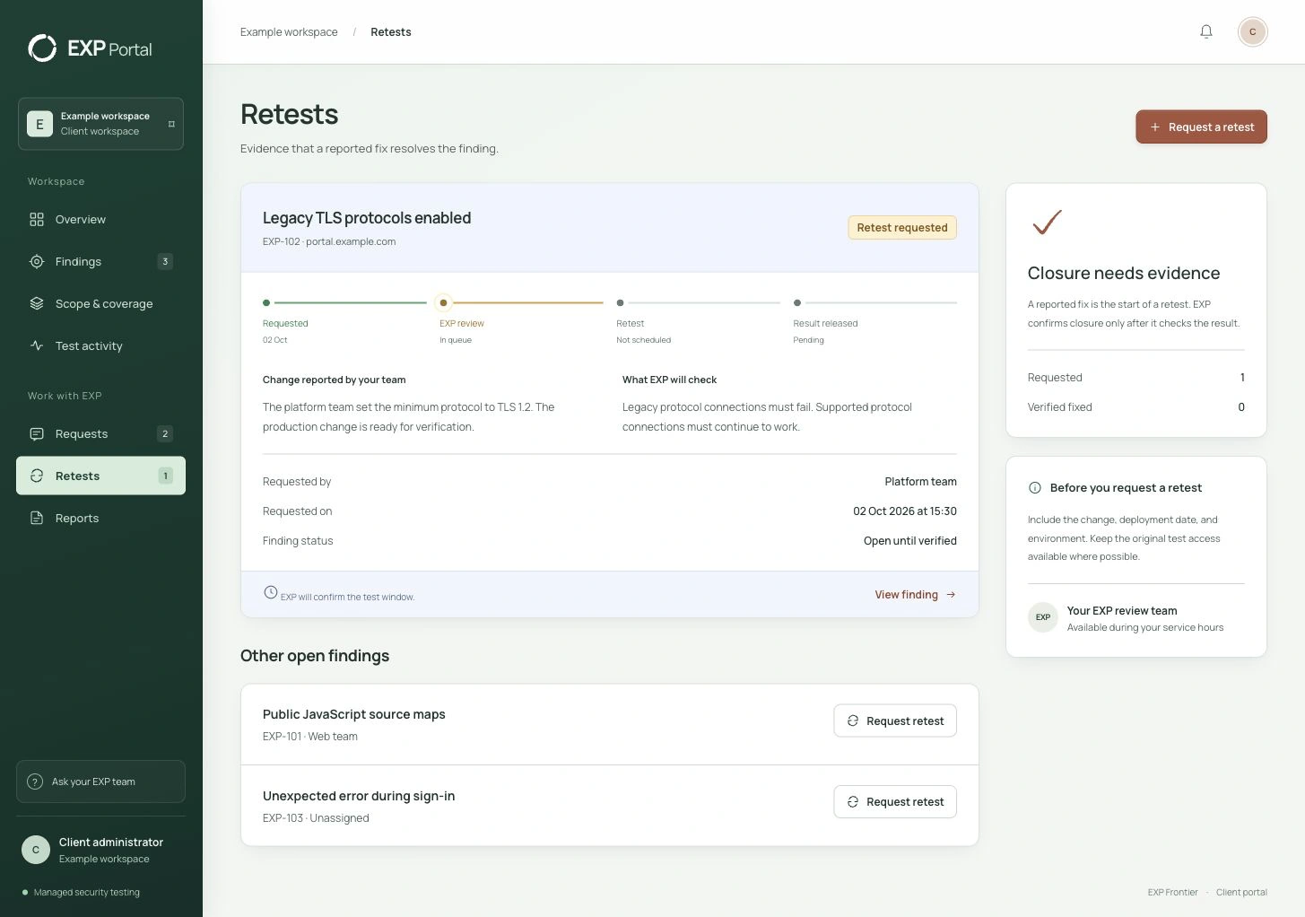This screenshot has width=1305, height=917.
Task: Click the Platform team value
Action: click(x=920, y=482)
